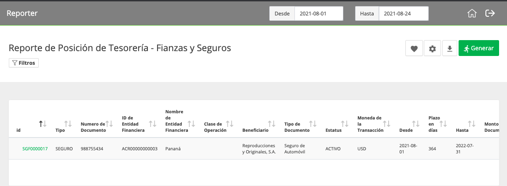507x186 pixels.
Task: Sort by Clase de Operación arrows
Action: [x=230, y=123]
